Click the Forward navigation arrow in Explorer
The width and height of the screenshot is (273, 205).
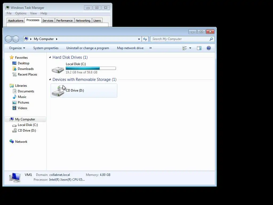(16, 39)
